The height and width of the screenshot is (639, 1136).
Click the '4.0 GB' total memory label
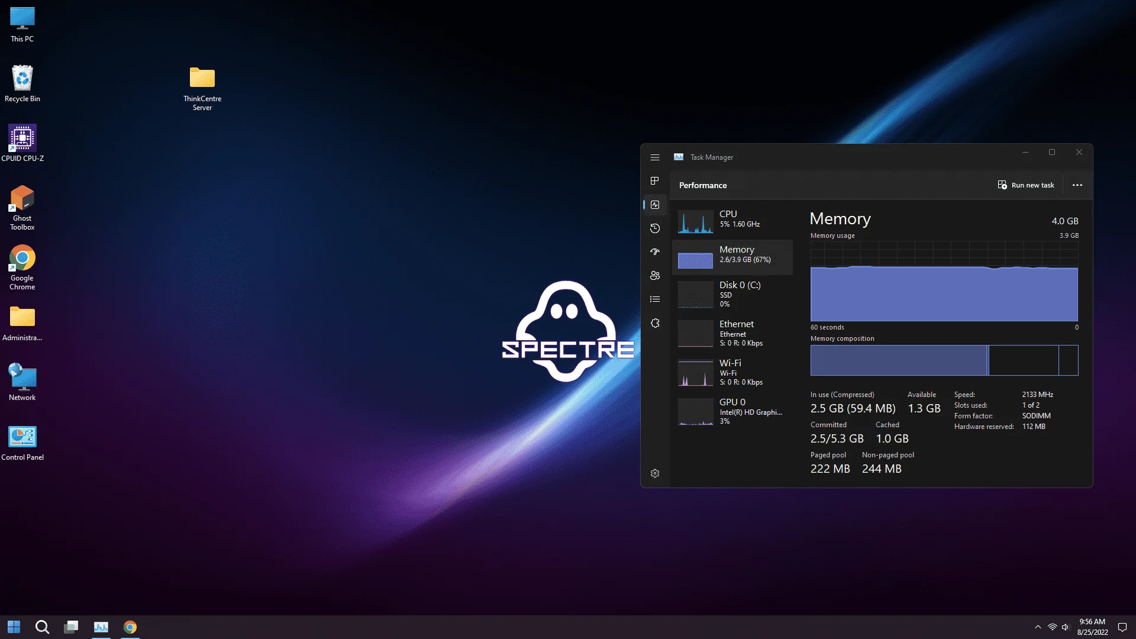click(x=1065, y=221)
